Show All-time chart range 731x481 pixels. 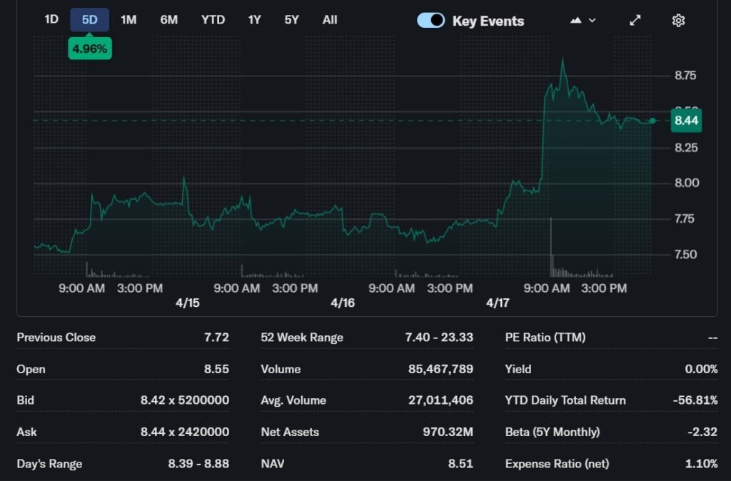tap(329, 20)
